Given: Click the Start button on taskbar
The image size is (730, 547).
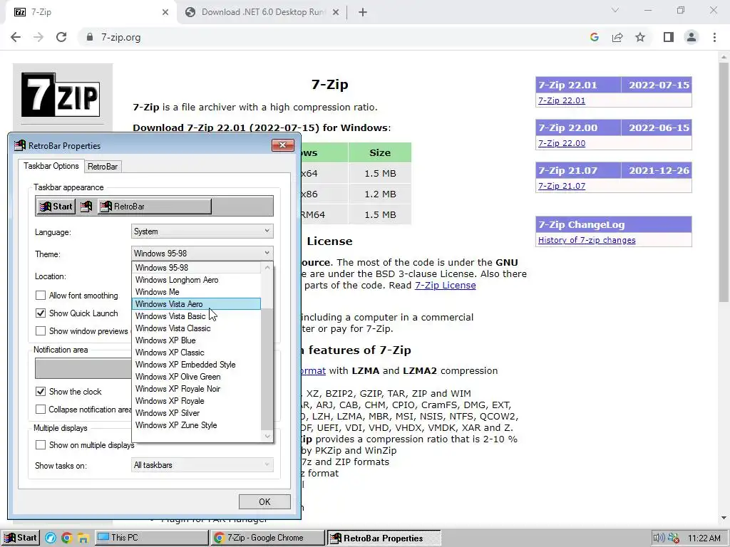Looking at the screenshot, I should [20, 538].
